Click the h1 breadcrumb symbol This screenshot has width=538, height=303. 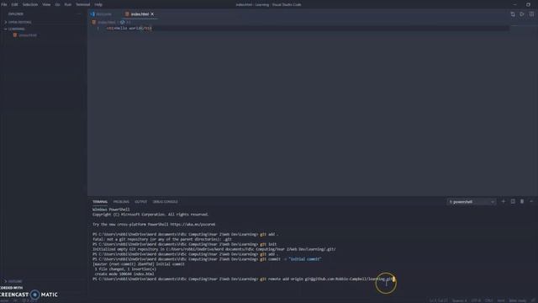[125, 23]
